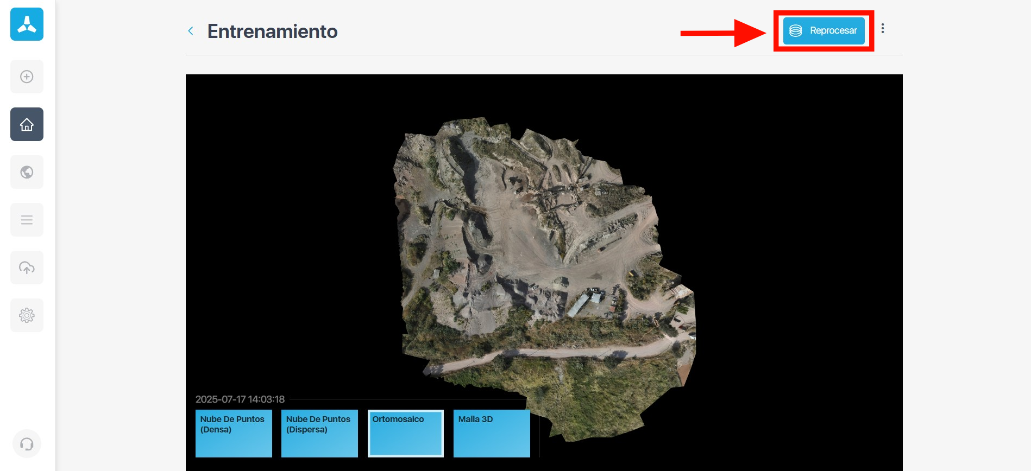This screenshot has height=471, width=1031.
Task: Click the app logo in the sidebar
Action: pos(27,24)
